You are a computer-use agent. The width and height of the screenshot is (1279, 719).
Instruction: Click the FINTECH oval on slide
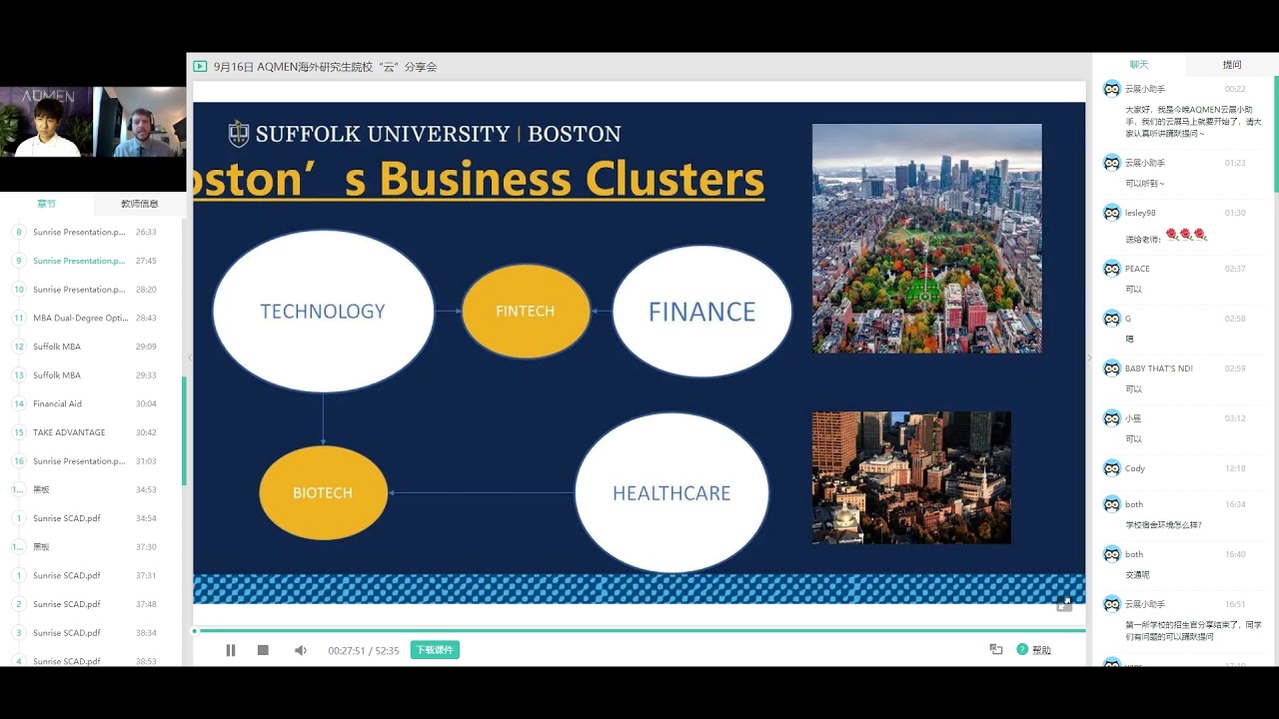click(526, 312)
